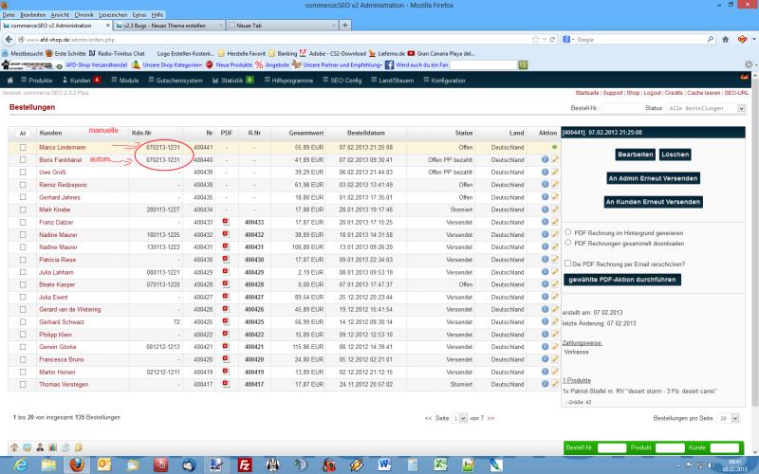Click the 'Cache leeren' link
759x474 pixels.
pyautogui.click(x=704, y=93)
